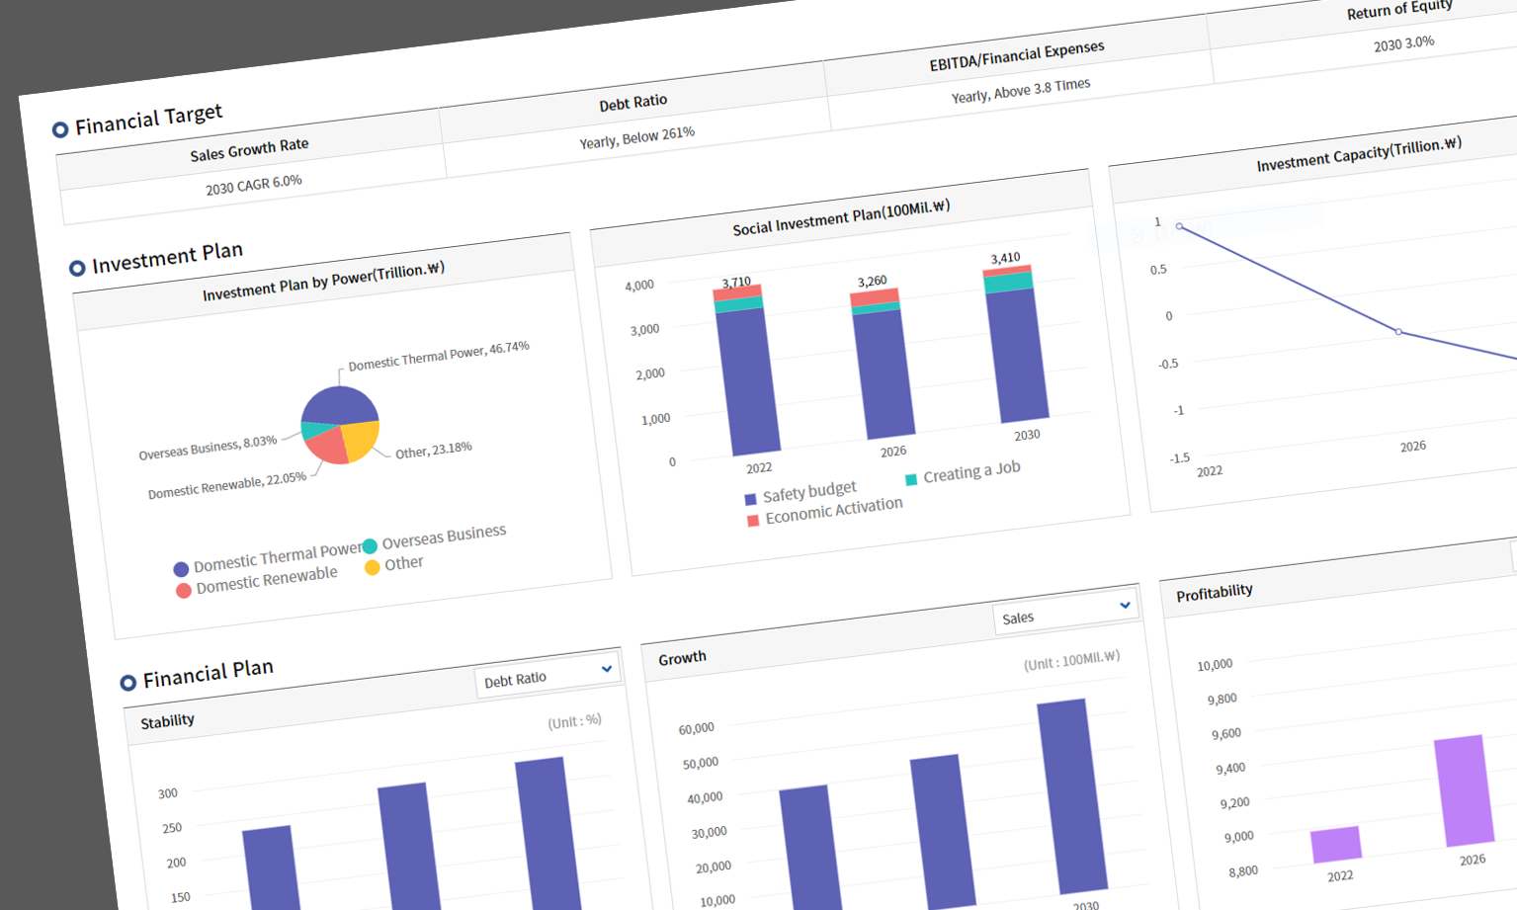The width and height of the screenshot is (1517, 910).
Task: Click the Financial Target section bullet icon
Action: (x=60, y=129)
